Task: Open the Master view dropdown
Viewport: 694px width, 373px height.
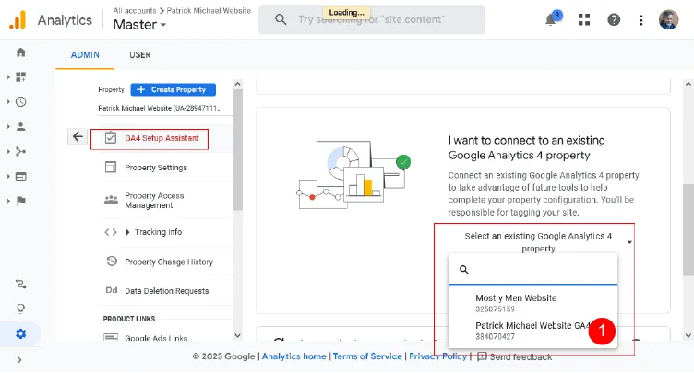Action: (x=139, y=24)
